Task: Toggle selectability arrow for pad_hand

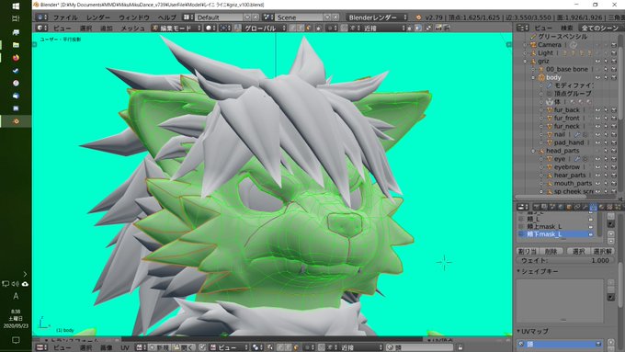Action: pyautogui.click(x=606, y=142)
